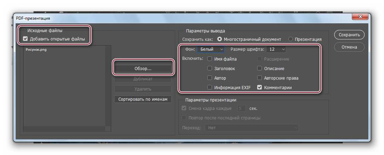Select Рисунок.png in the source files list
The height and width of the screenshot is (155, 384).
click(36, 49)
